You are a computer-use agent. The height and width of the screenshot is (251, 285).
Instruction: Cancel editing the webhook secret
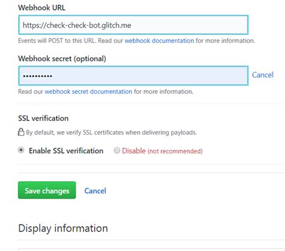coord(263,75)
